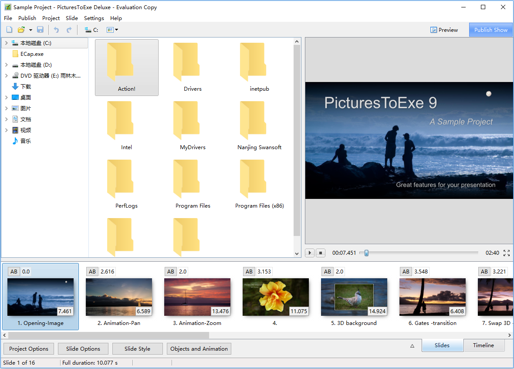
Task: Select the Program Files (x86) folder
Action: pos(259,184)
